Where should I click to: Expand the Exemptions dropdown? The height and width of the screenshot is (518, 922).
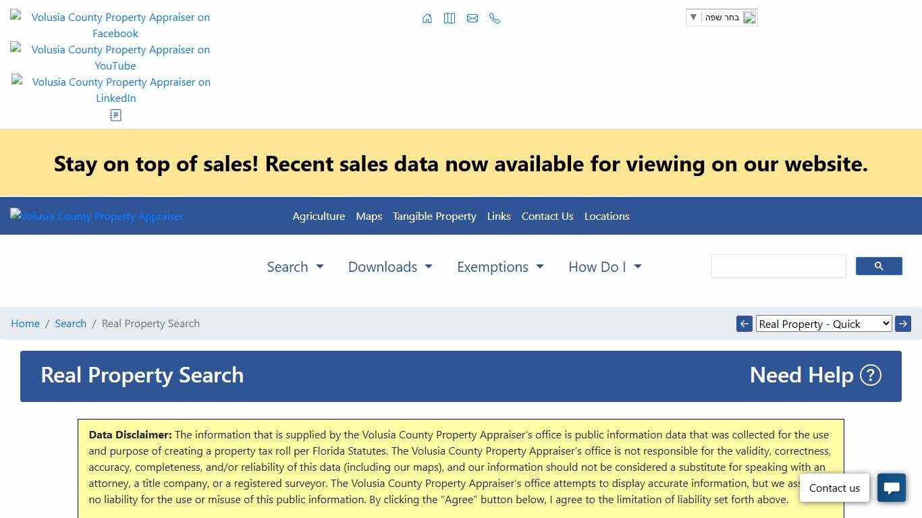tap(500, 267)
